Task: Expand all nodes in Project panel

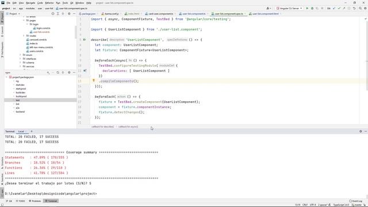Action: (x=57, y=14)
